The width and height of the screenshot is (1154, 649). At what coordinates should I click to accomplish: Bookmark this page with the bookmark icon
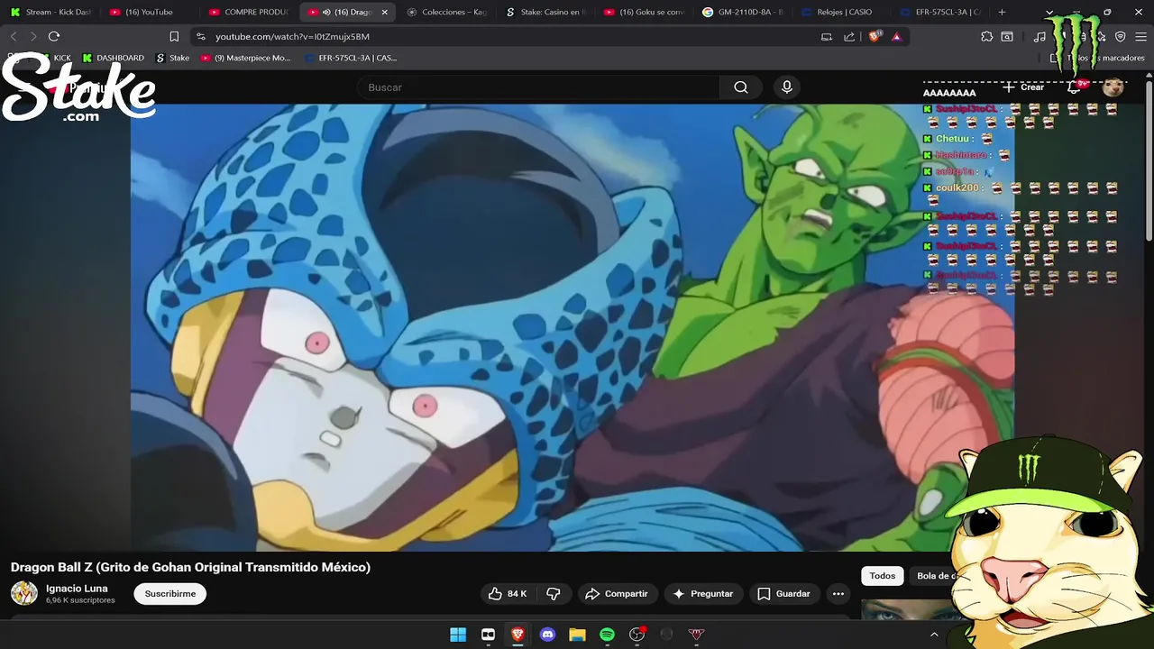(x=174, y=36)
